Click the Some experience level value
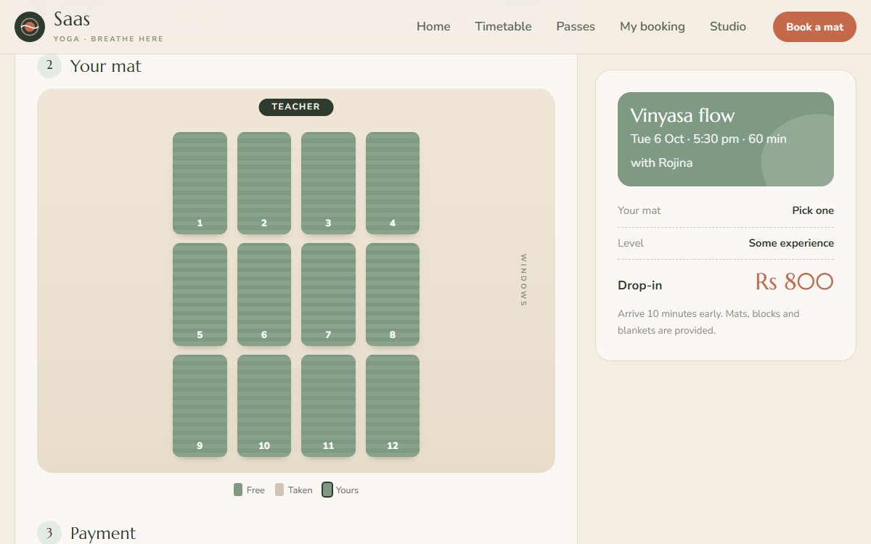 791,243
